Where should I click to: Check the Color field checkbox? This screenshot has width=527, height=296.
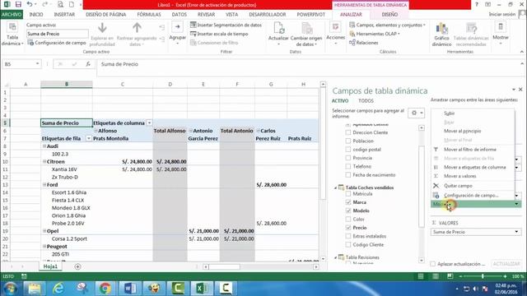click(348, 220)
